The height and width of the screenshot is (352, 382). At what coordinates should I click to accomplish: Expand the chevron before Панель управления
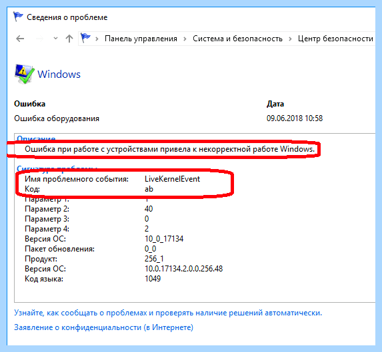[97, 39]
